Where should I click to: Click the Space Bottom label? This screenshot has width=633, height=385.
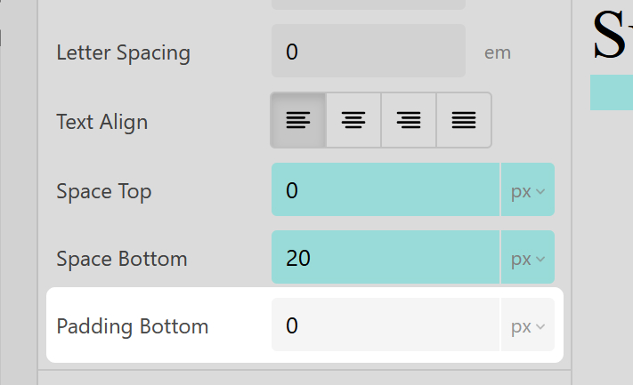(122, 260)
